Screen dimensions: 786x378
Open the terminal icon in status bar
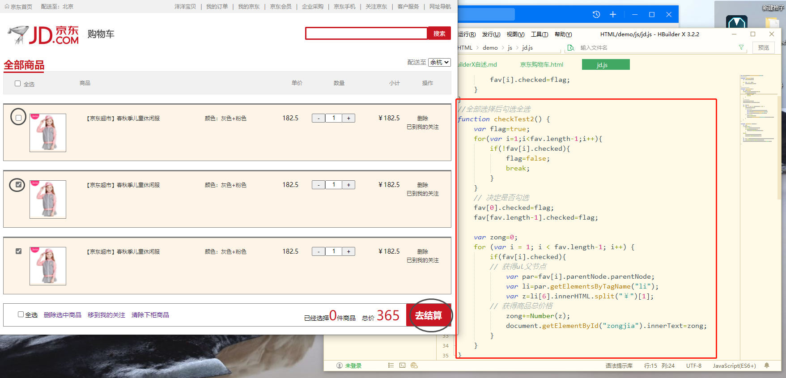402,365
